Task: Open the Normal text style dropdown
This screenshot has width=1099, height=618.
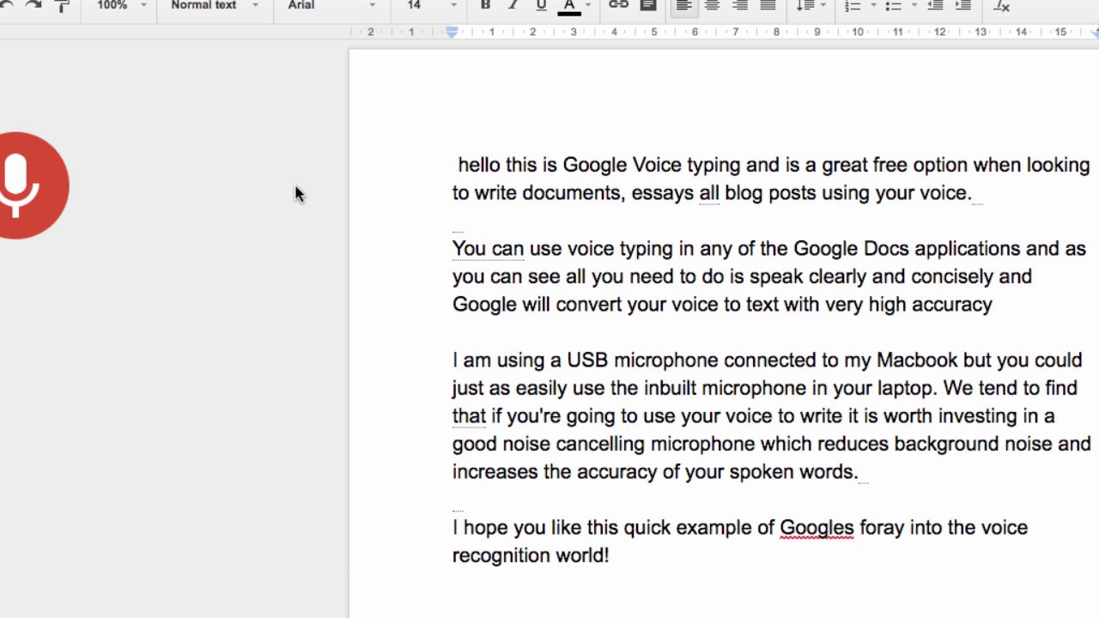Action: (x=215, y=5)
